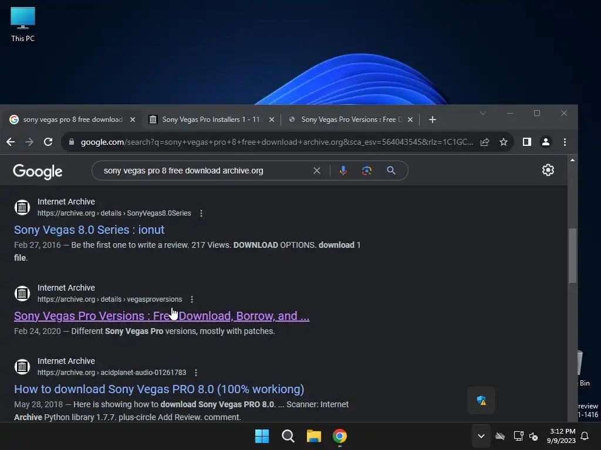Click Chrome icon in taskbar
Screen dimensions: 601x450
[340, 436]
